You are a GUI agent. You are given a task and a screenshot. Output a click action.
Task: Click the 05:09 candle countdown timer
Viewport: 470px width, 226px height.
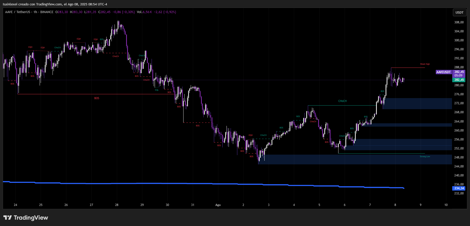pos(458,76)
